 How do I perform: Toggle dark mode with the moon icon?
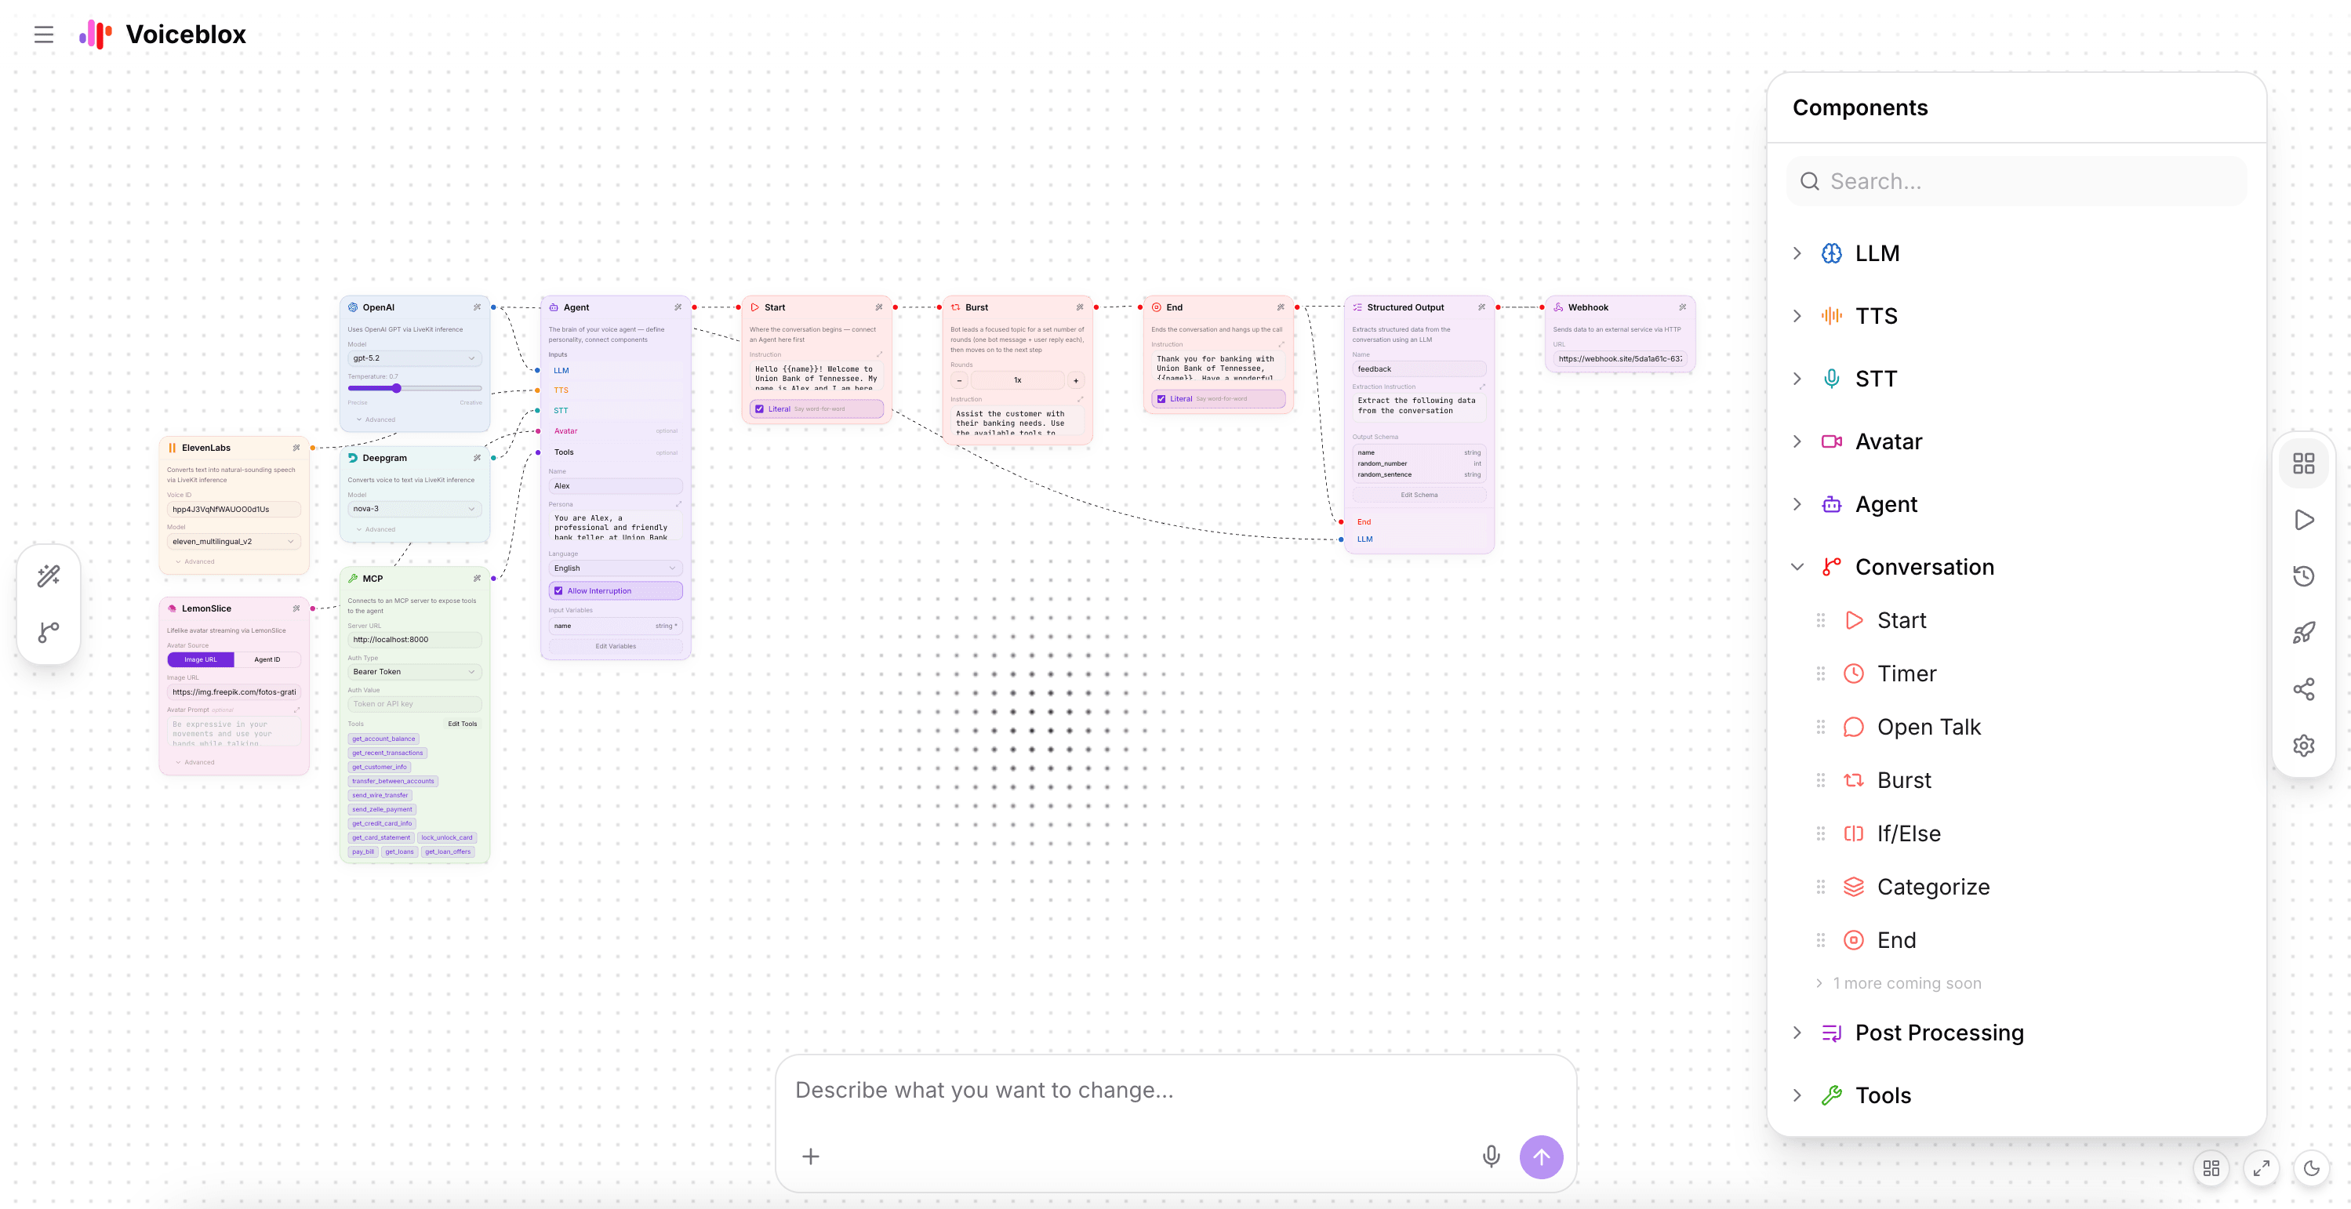[x=2311, y=1169]
